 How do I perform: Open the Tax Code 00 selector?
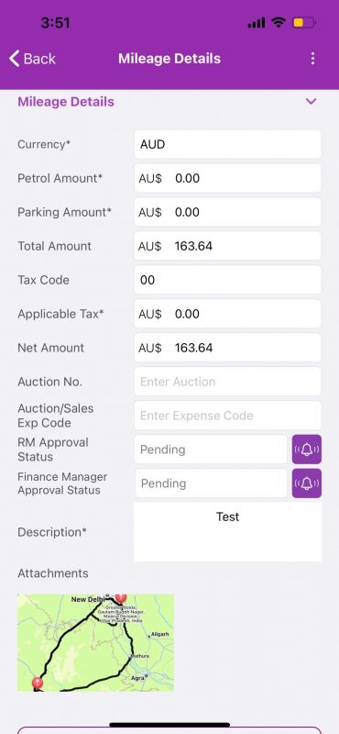tap(228, 280)
